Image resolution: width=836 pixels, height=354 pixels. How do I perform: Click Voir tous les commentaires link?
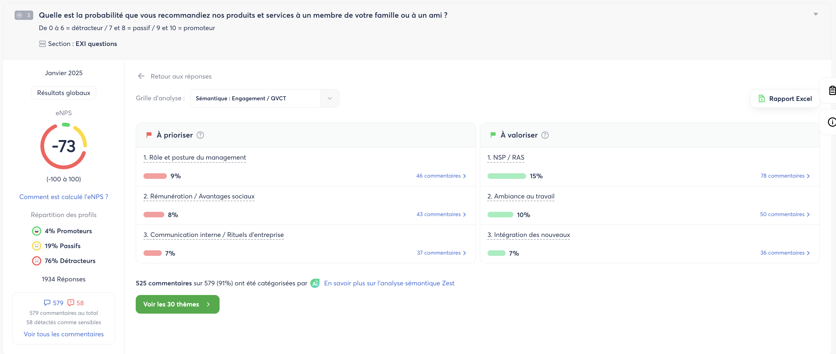[x=64, y=334]
